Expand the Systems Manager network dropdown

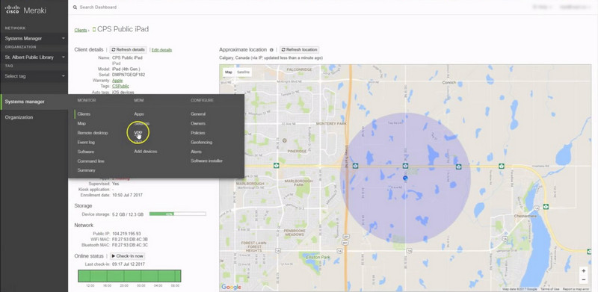pyautogui.click(x=34, y=39)
